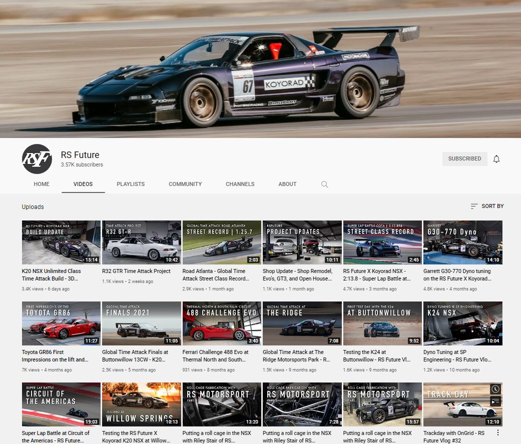Open the Toyota GR86 thumbnail
Screen dimensions: 521x444
pyautogui.click(x=61, y=323)
